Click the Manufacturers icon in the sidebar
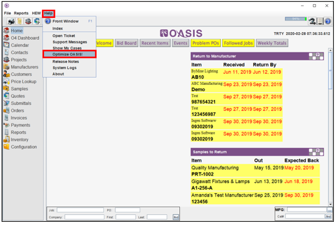 [6, 67]
